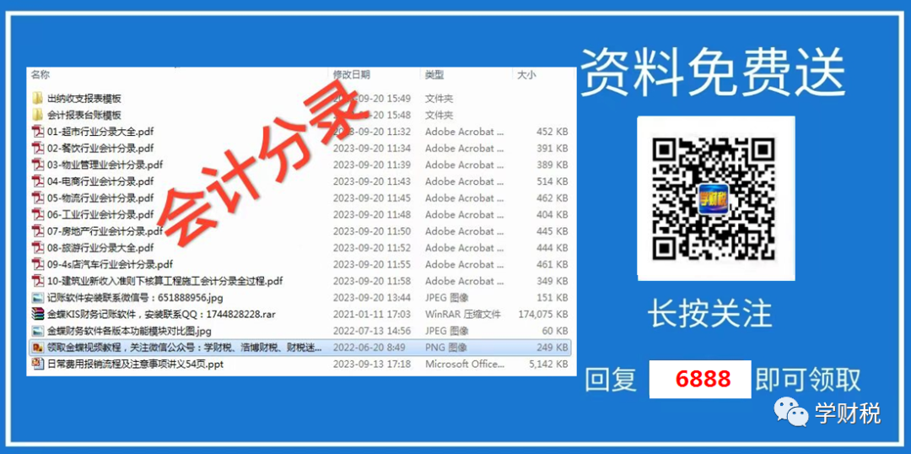
Task: Select the file name 日常费用报销流程及注意事项讲义54页.ppt
Action: [135, 365]
